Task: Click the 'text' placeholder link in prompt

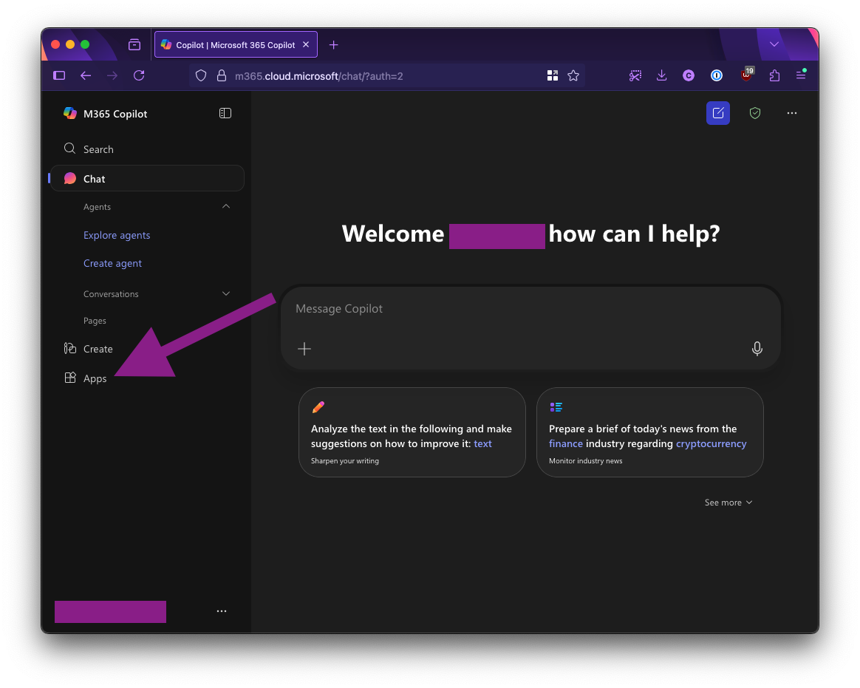Action: pos(482,444)
